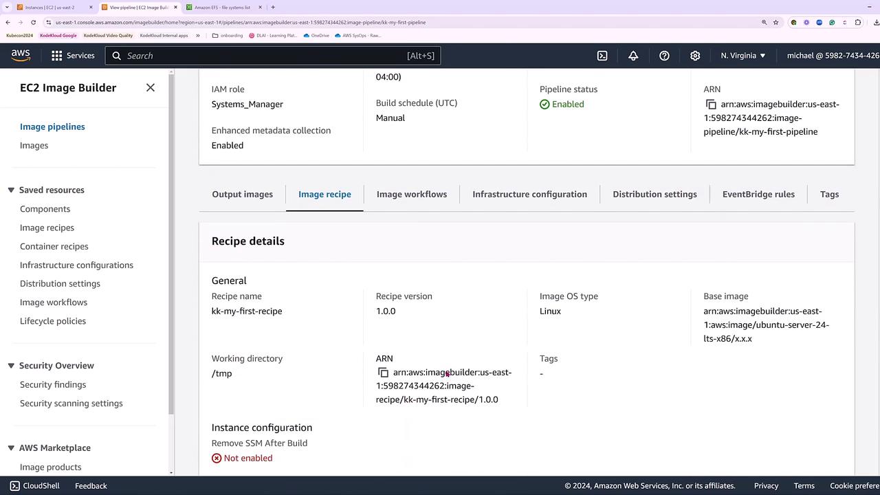
Task: Open the notifications bell
Action: point(633,56)
